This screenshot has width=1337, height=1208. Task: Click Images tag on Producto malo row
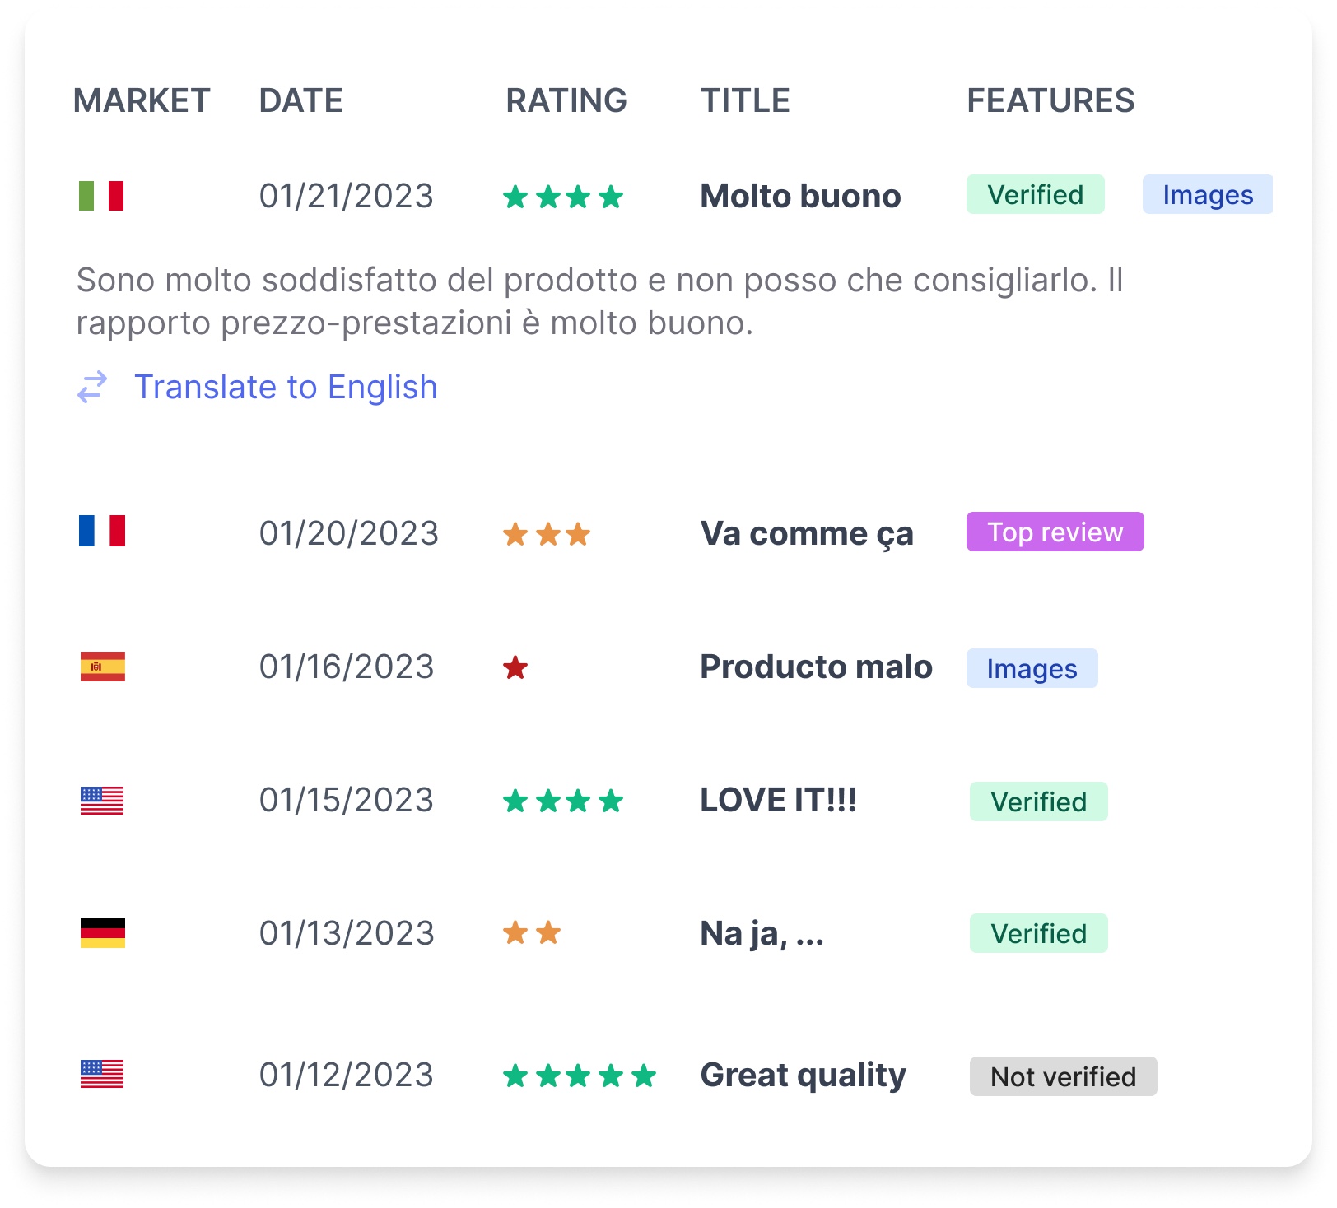coord(1032,668)
